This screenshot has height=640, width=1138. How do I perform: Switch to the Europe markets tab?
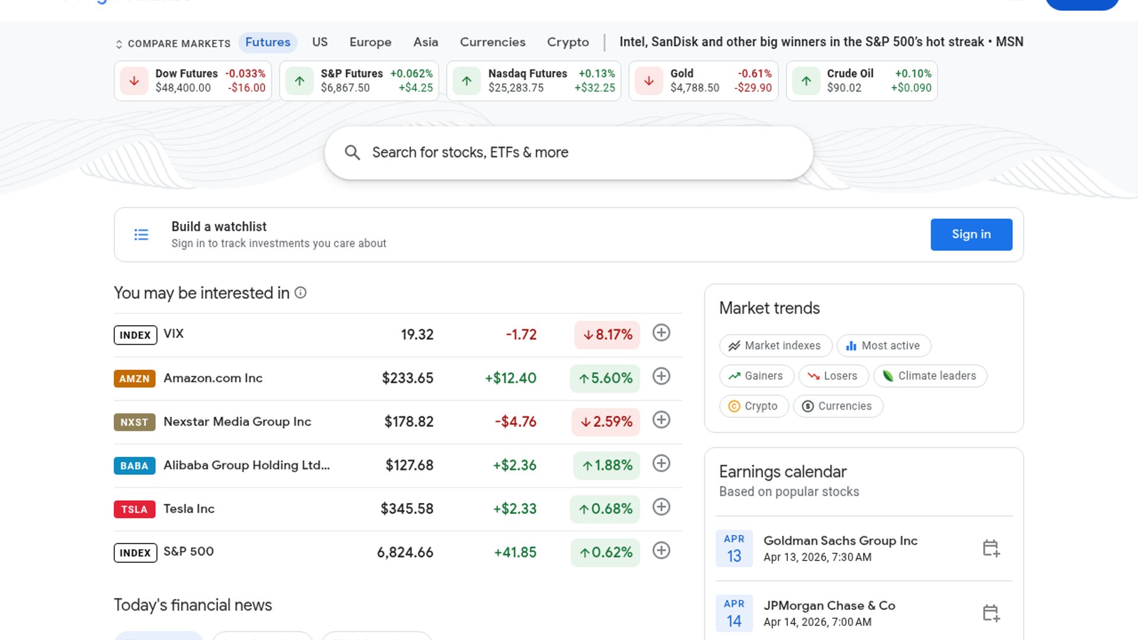tap(370, 42)
